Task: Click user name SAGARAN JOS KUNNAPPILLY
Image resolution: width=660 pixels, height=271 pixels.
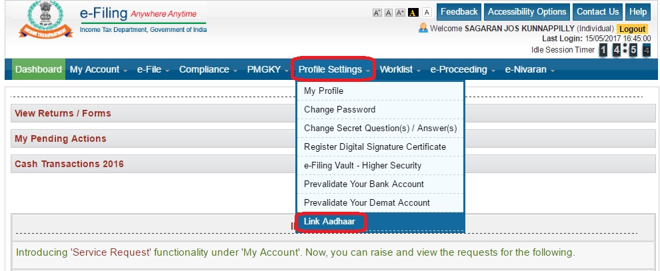Action: click(x=519, y=29)
